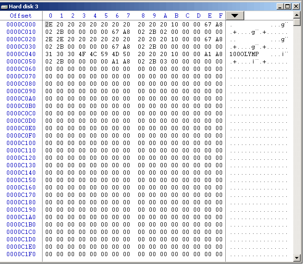Click offset label 0000C1A0
Image resolution: width=303 pixels, height=264 pixels.
[21, 217]
